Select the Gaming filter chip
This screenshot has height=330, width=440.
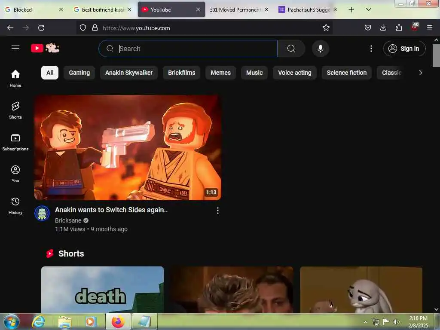pyautogui.click(x=79, y=73)
